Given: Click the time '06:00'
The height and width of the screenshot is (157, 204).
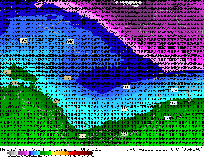Looking at the screenshot, I should (x=162, y=149).
